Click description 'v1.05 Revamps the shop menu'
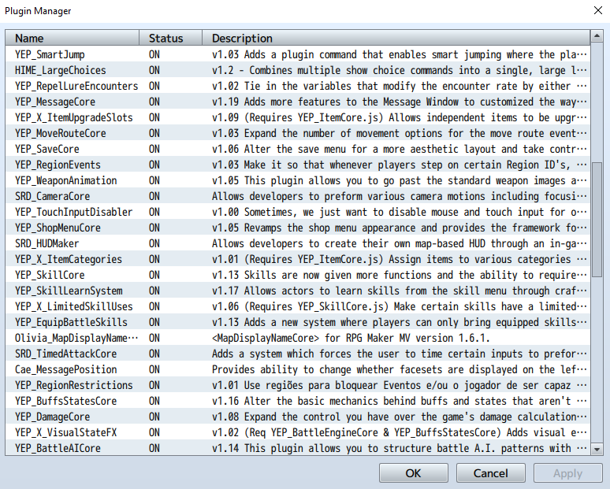This screenshot has height=489, width=610. 399,228
